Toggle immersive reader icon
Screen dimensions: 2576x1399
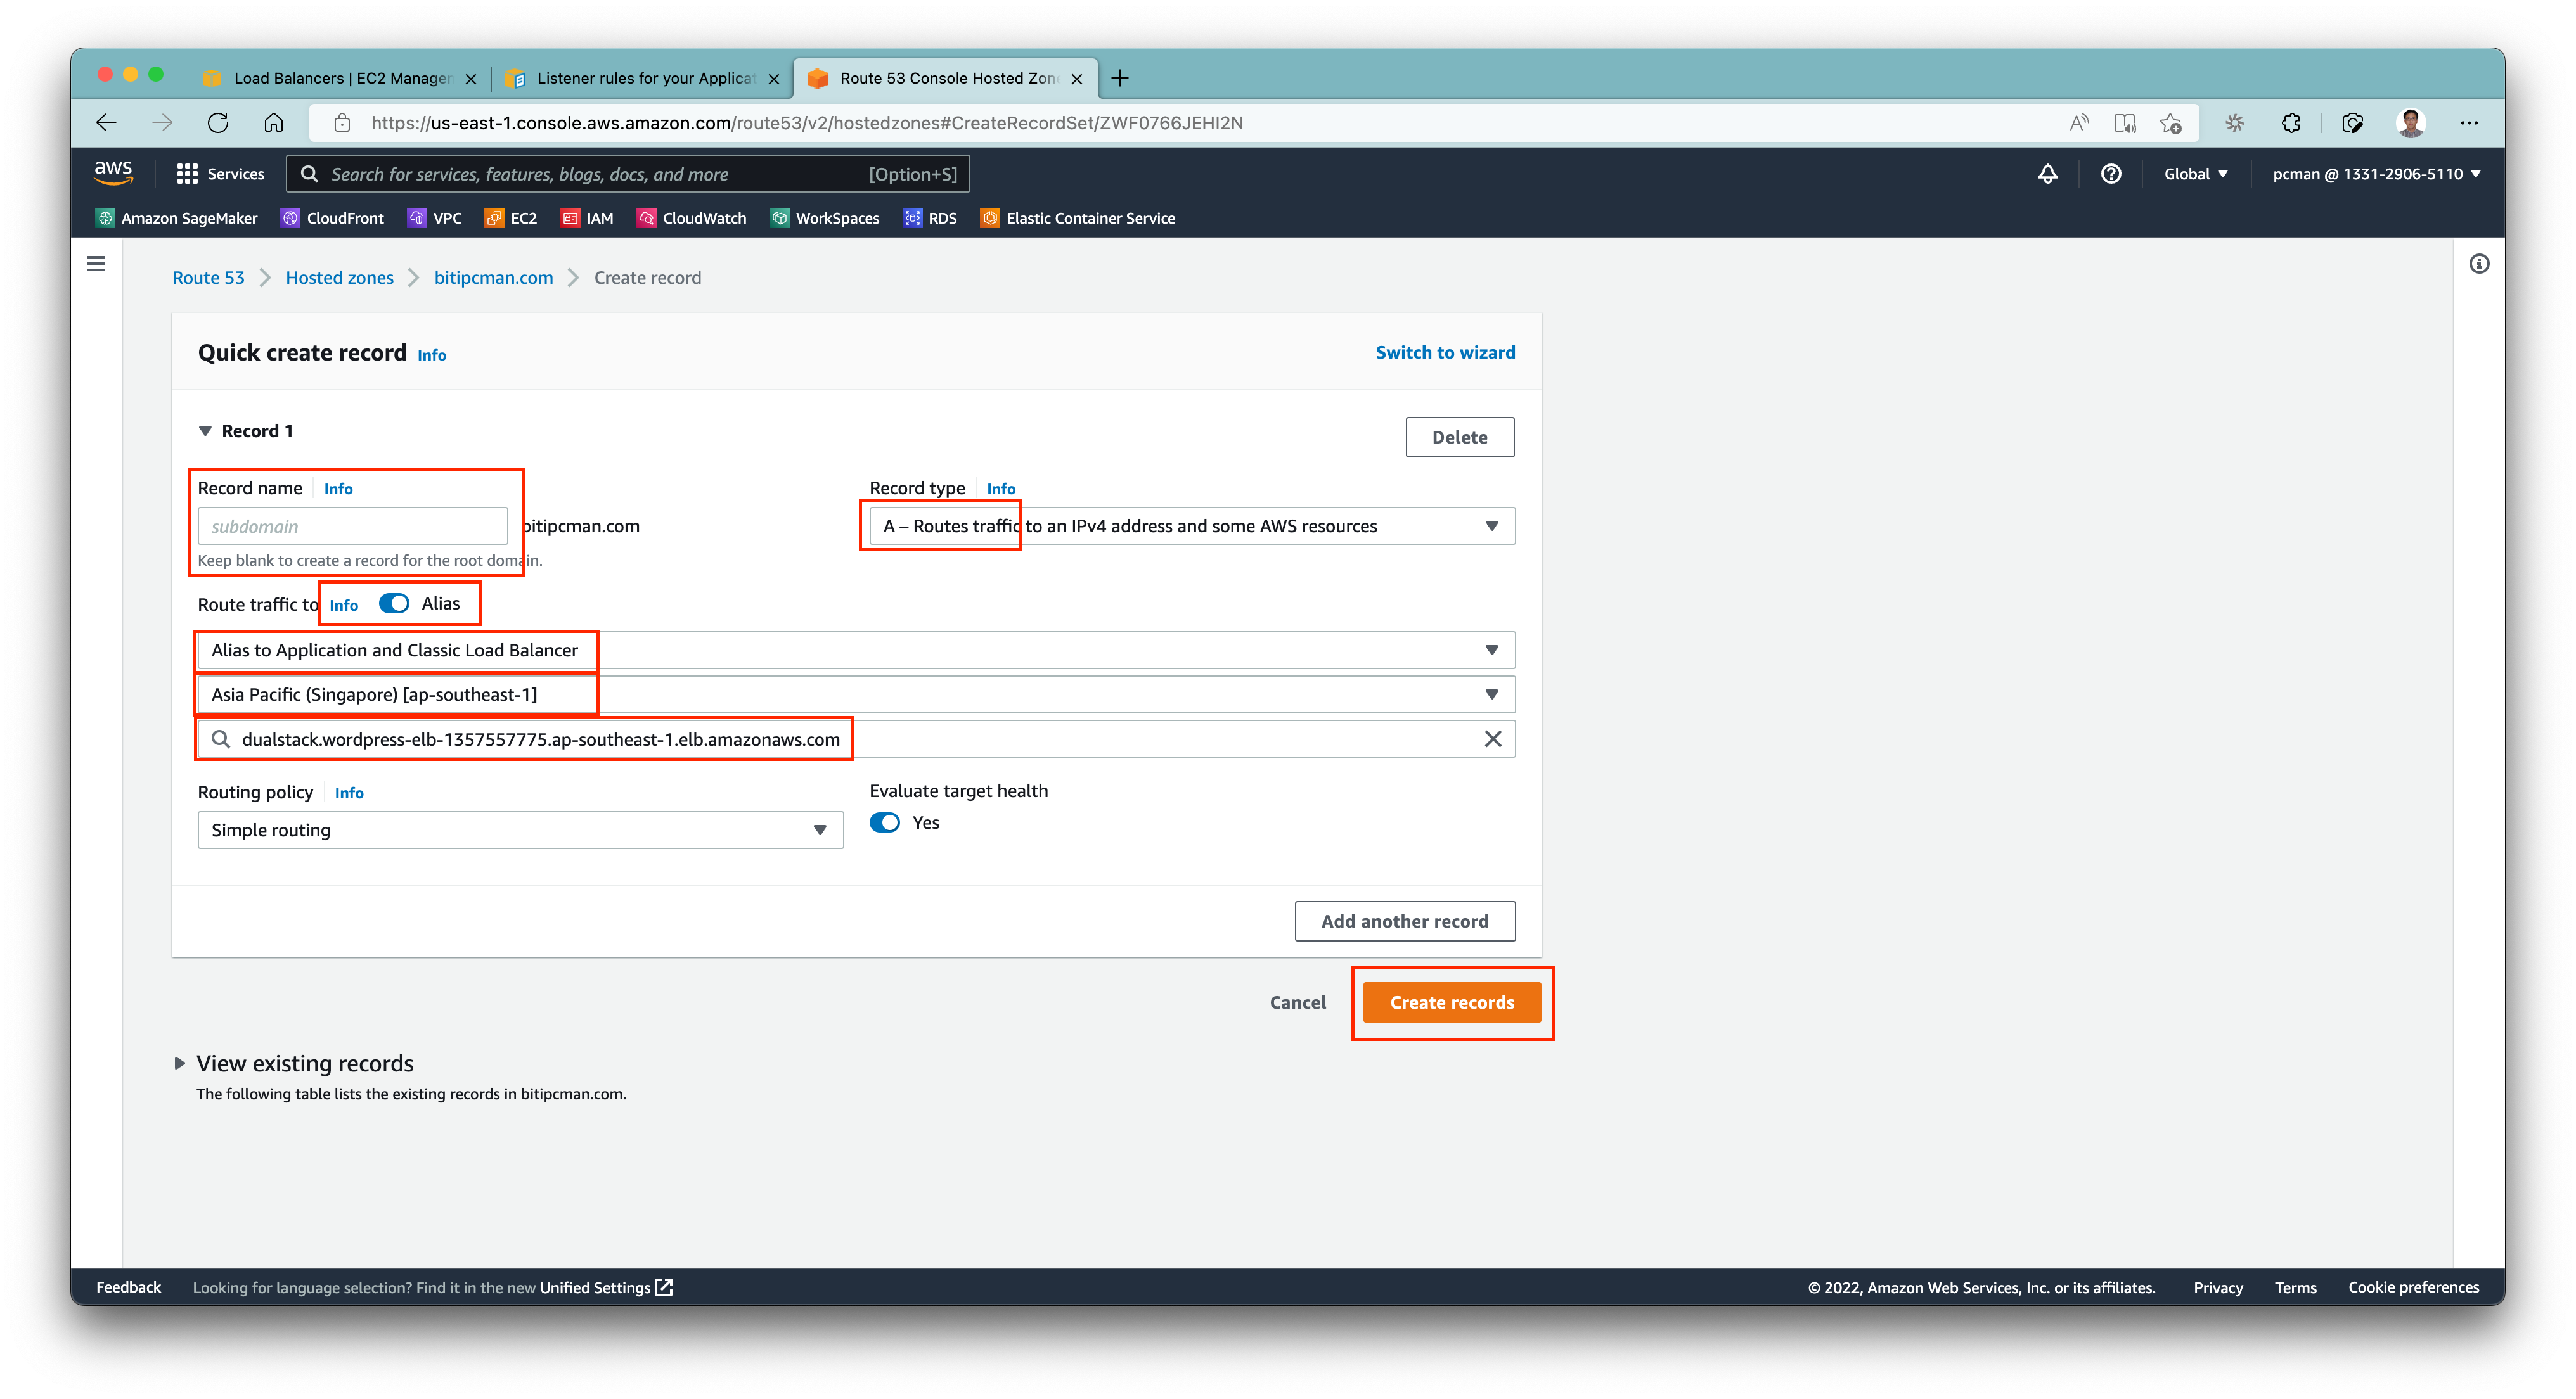coord(2124,123)
